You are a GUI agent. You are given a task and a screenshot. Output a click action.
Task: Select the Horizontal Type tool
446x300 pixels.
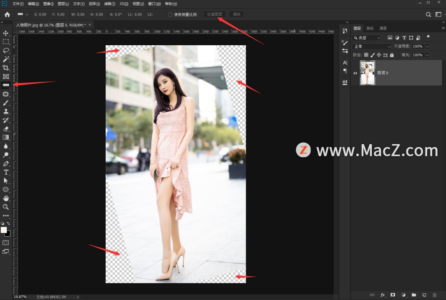pyautogui.click(x=6, y=172)
